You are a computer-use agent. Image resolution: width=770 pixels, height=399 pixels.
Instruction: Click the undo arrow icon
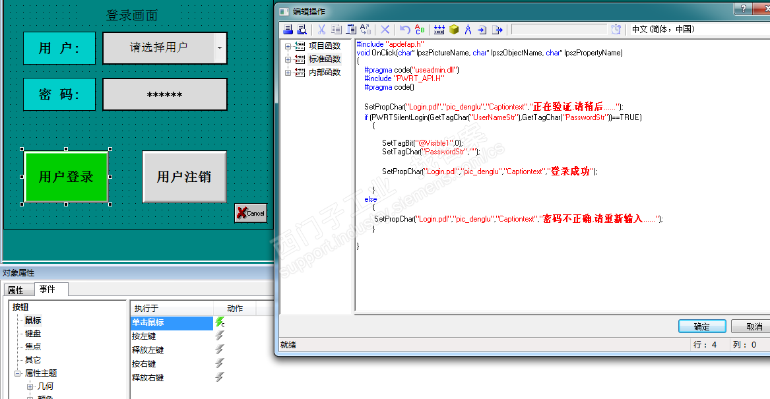click(x=405, y=30)
